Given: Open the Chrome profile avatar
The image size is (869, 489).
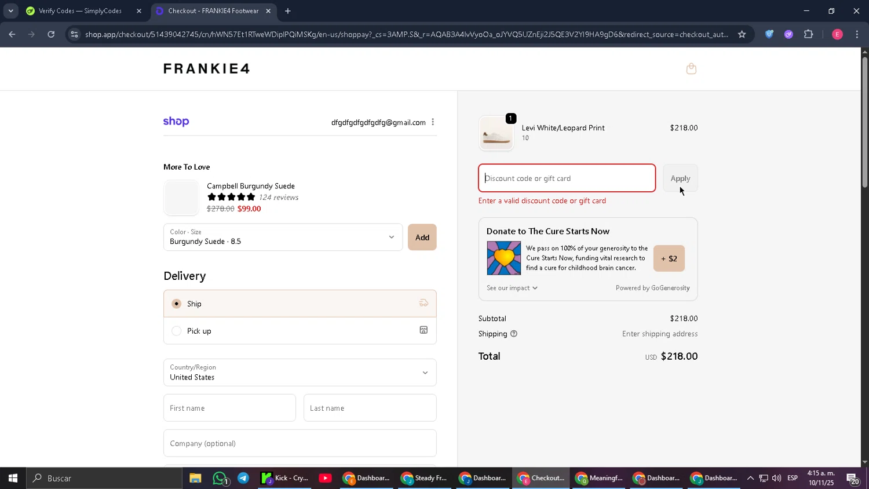Looking at the screenshot, I should pos(837,34).
